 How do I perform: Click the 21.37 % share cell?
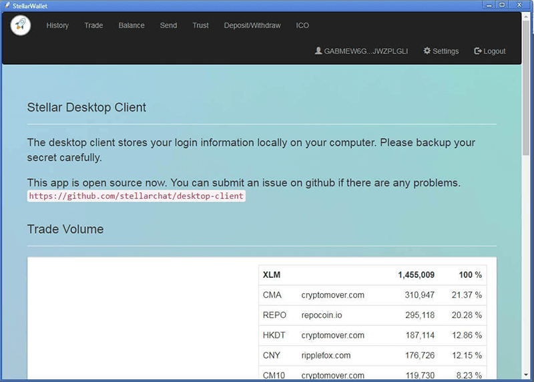coord(467,295)
